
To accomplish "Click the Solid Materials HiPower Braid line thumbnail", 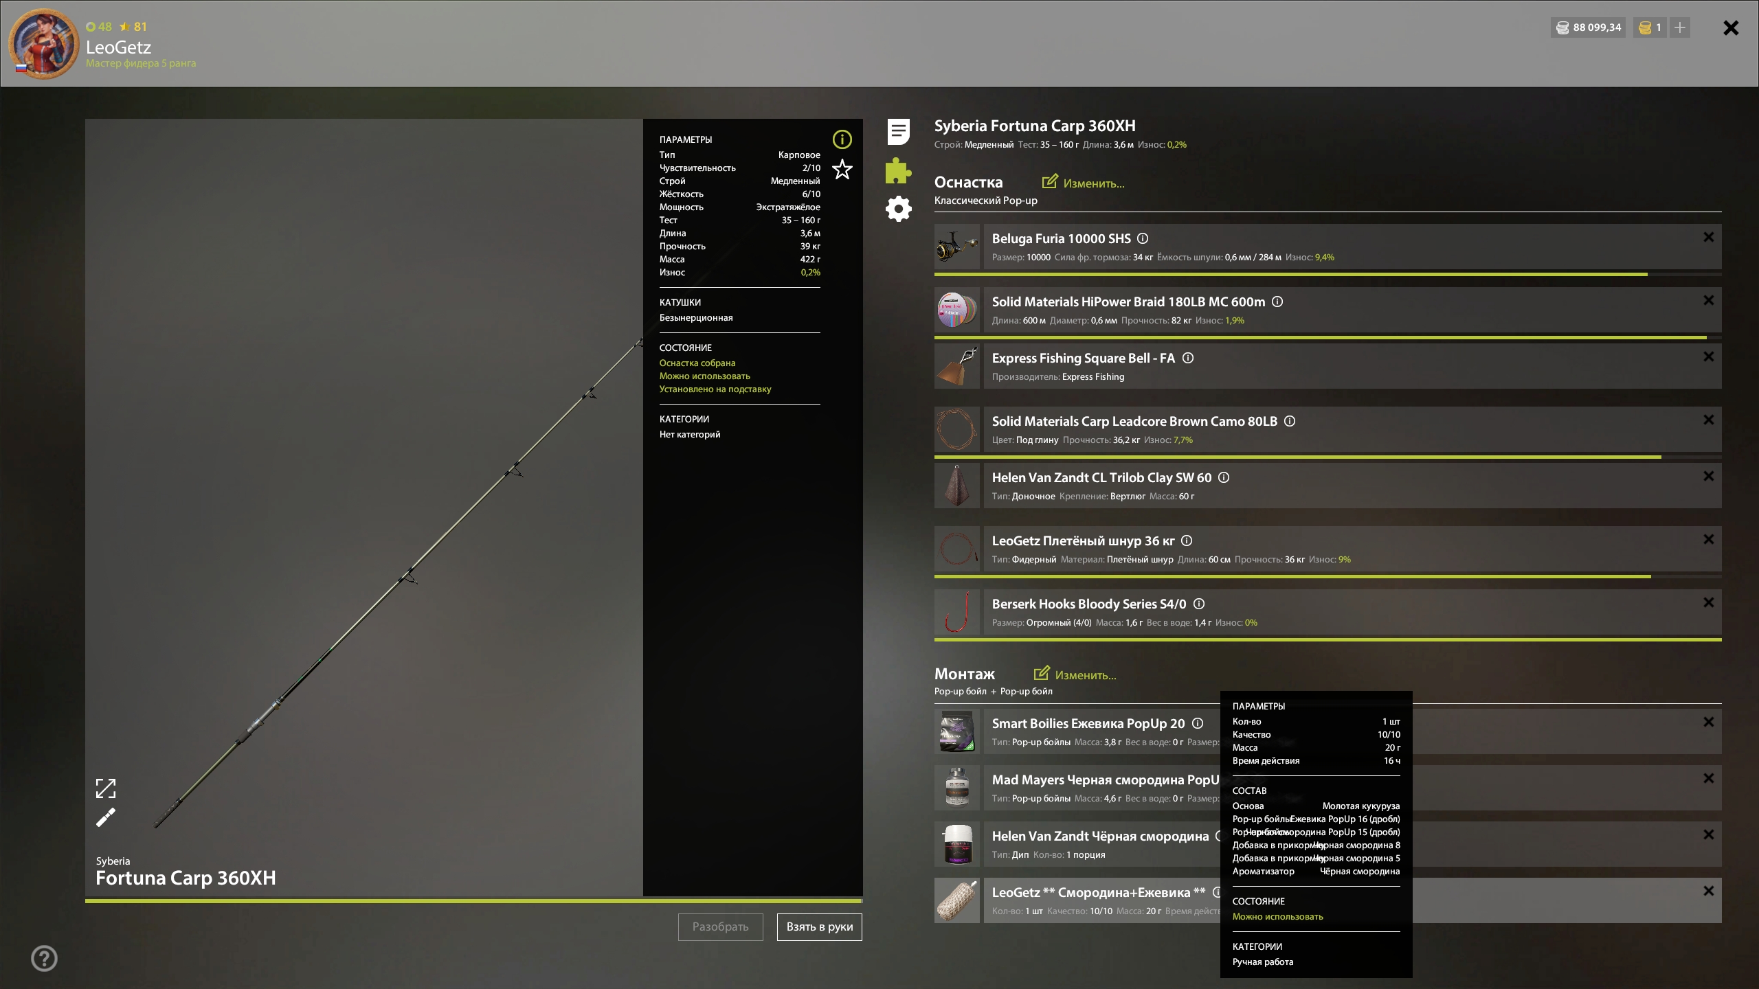I will coord(957,310).
